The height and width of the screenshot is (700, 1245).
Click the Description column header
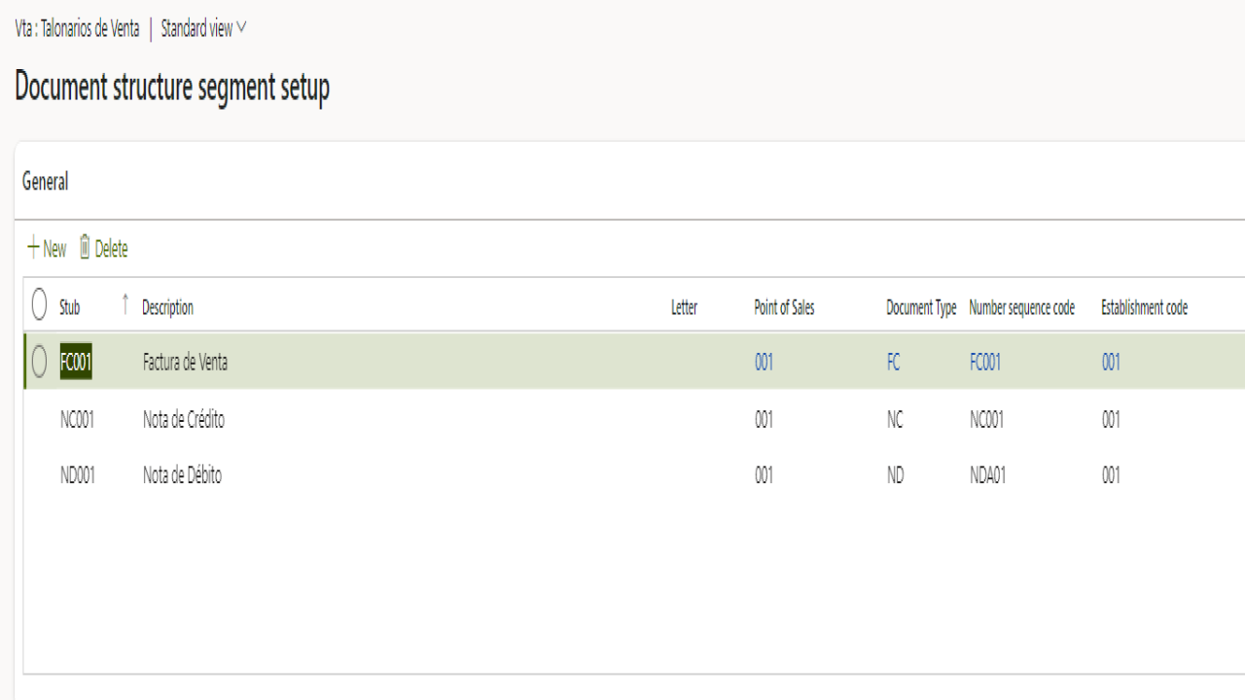(x=167, y=307)
